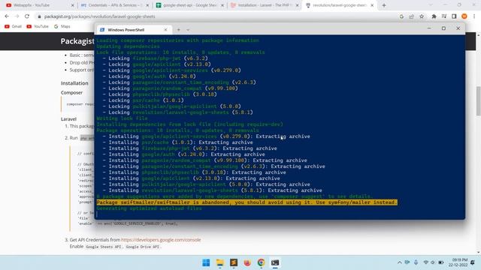Select the Windows PowerShell tab
481x270 pixels.
click(x=133, y=30)
